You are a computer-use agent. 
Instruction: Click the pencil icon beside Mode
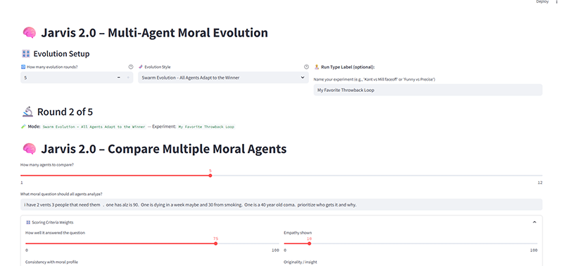(x=23, y=126)
